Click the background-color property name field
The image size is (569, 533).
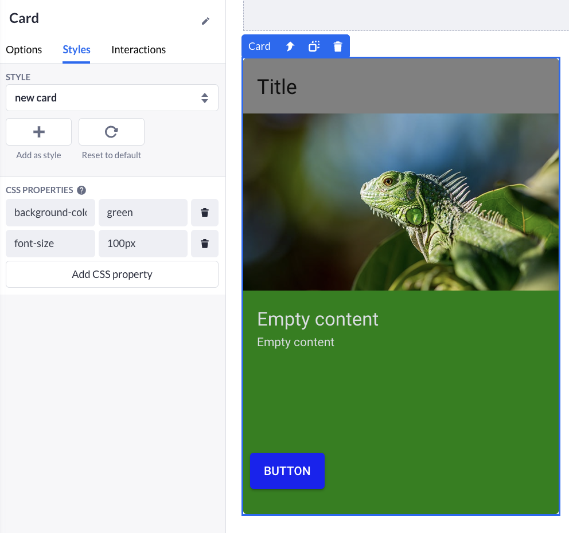click(x=50, y=213)
